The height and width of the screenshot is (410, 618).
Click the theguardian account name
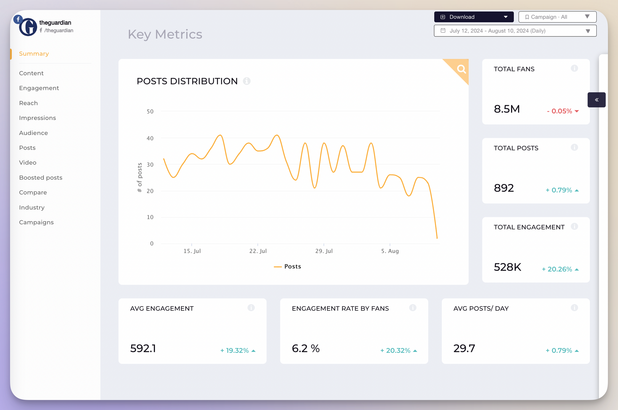pyautogui.click(x=55, y=23)
